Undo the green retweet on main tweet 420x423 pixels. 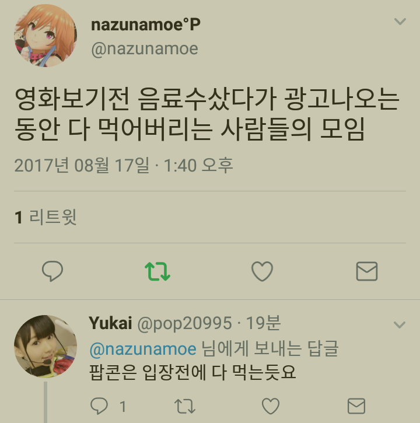pyautogui.click(x=157, y=271)
